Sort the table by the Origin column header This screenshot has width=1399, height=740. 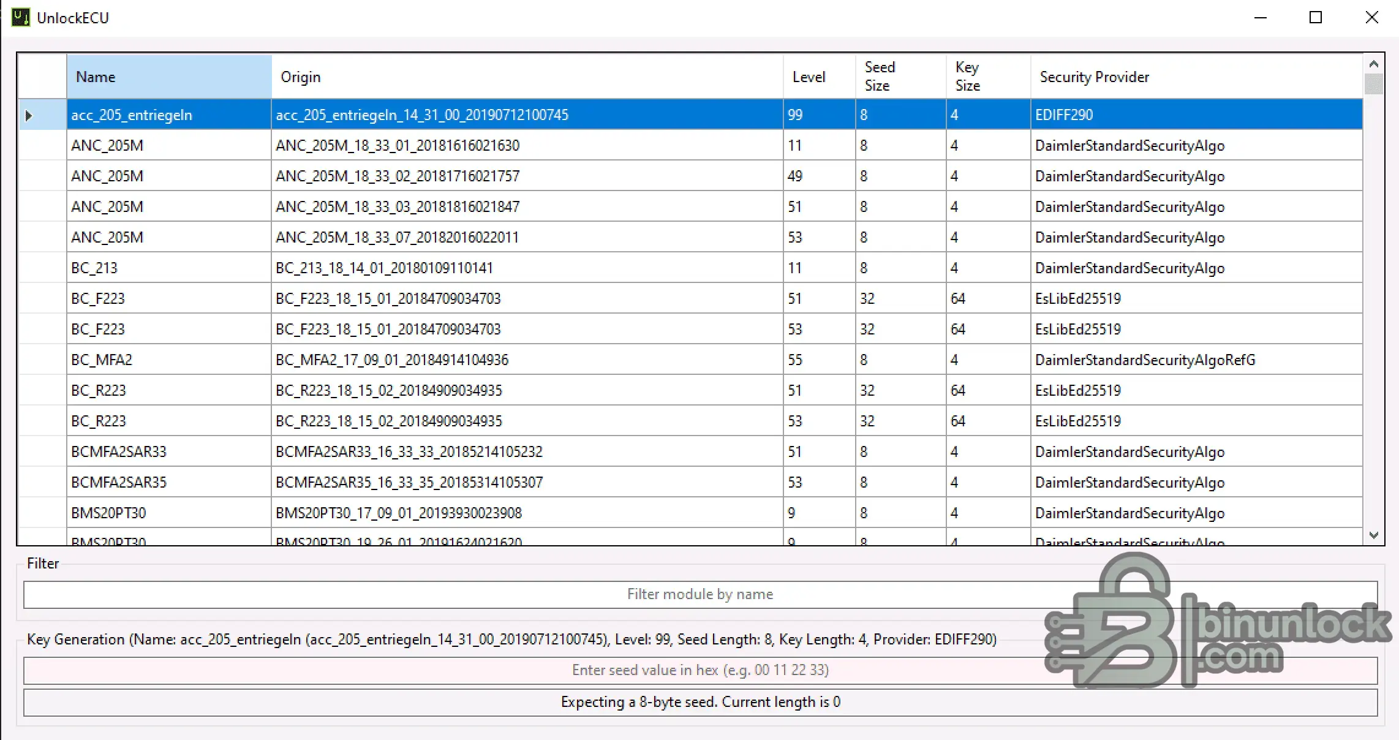(x=527, y=77)
